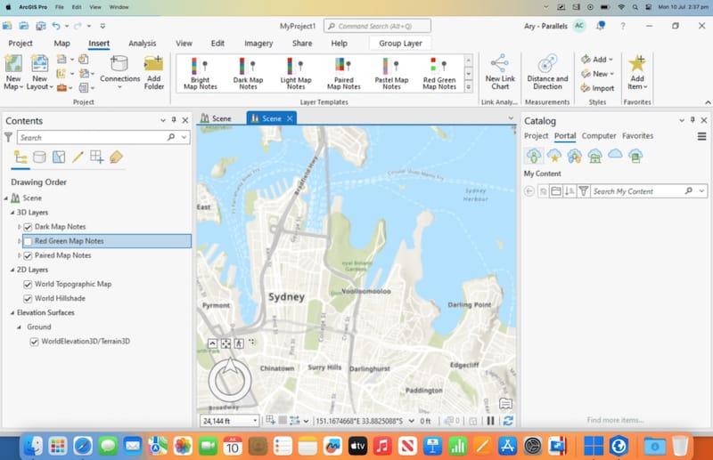Screen dimensions: 713x460
Task: Open Finder from the dock
Action: [33, 446]
